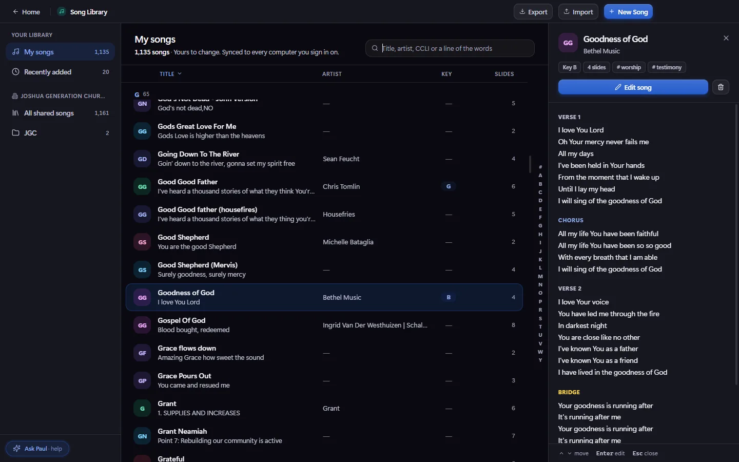This screenshot has width=739, height=462.
Task: Go back Home
Action: [26, 12]
